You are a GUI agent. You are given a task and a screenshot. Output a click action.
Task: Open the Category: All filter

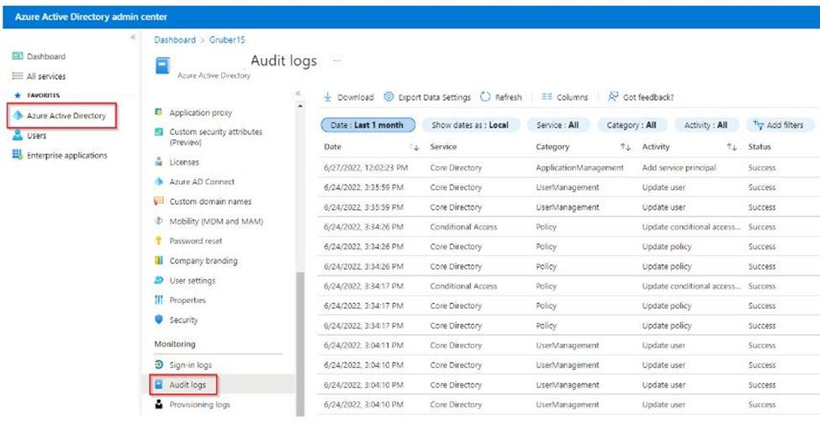(632, 125)
